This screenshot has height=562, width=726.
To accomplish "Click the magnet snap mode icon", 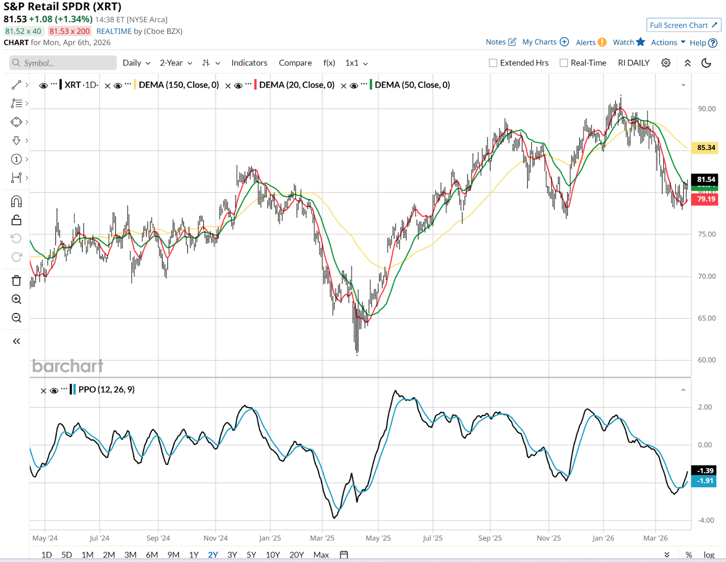I will point(16,201).
